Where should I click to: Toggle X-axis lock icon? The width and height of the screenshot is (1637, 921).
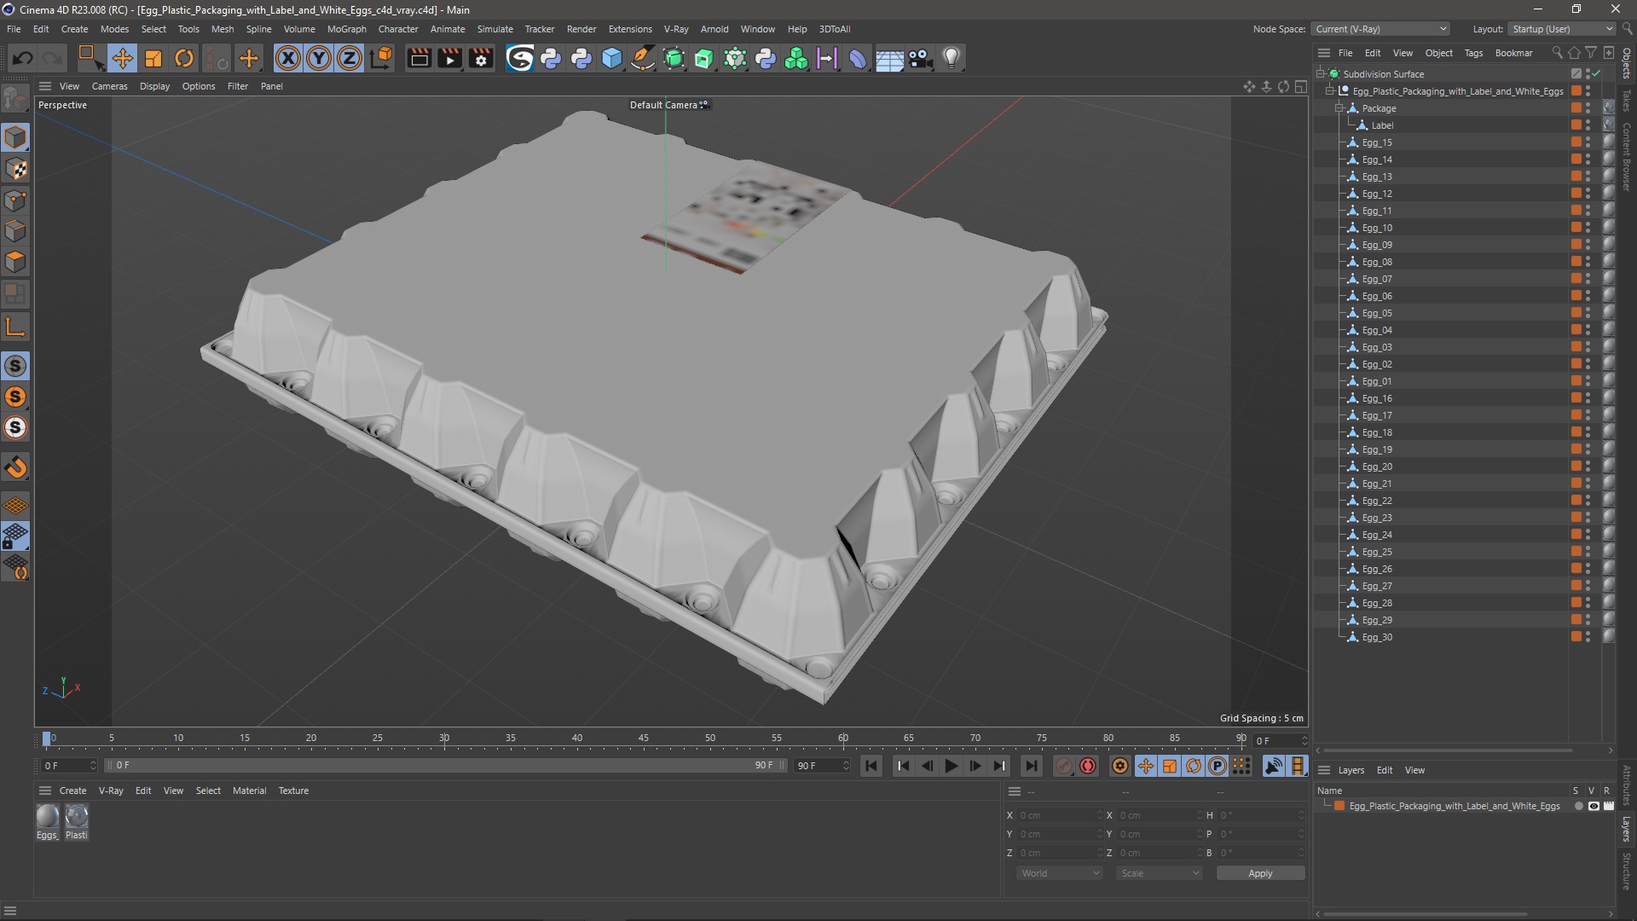click(x=288, y=58)
